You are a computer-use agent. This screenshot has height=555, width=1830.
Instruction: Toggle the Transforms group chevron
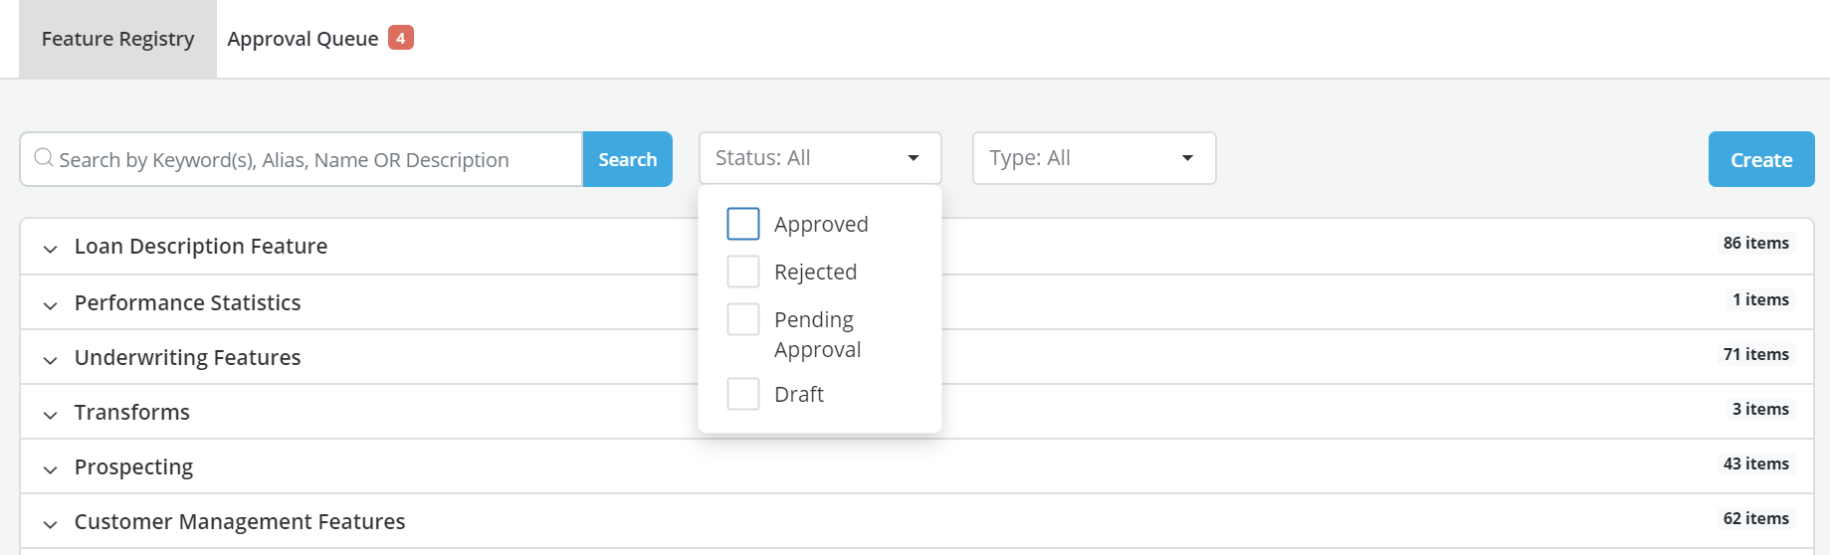click(x=50, y=414)
